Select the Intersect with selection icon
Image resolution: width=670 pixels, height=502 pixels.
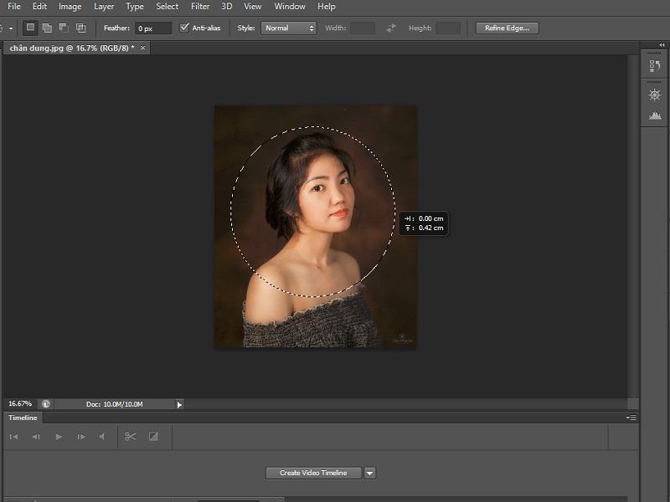(x=81, y=28)
